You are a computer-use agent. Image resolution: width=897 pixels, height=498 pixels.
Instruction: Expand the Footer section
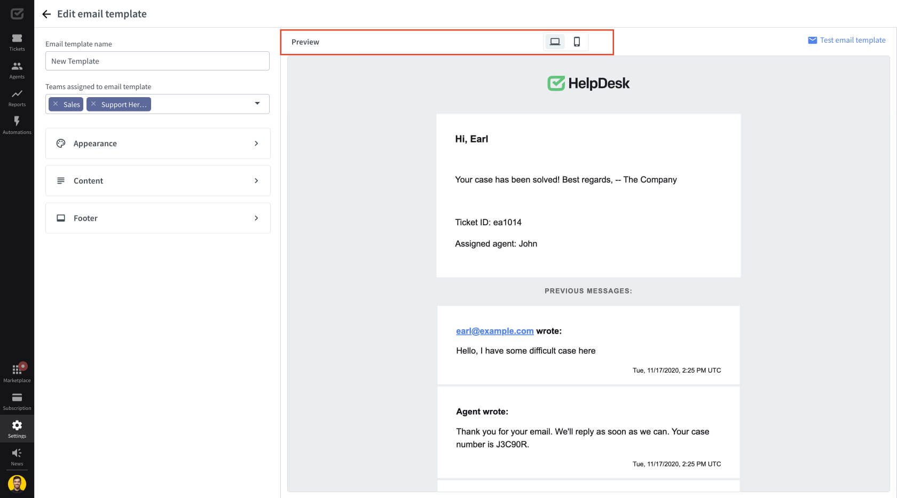[x=158, y=218]
